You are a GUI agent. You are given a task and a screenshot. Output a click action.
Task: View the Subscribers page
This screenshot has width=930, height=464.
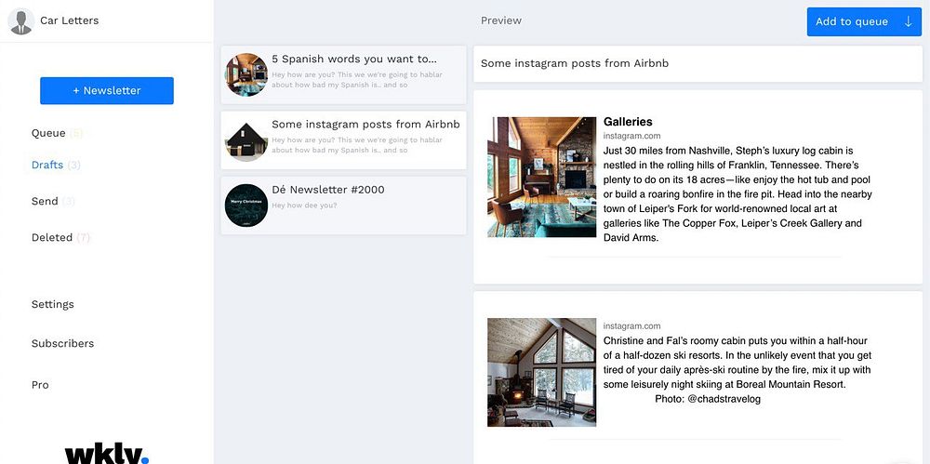[63, 343]
